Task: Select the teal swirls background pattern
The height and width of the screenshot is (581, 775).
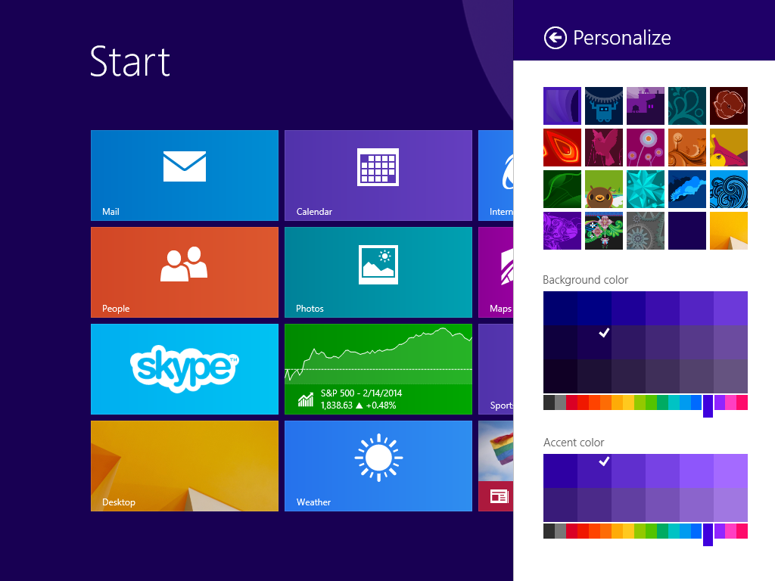Action: (687, 106)
